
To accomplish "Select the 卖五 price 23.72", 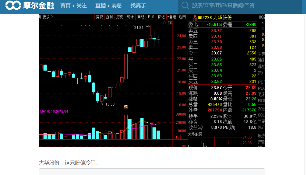I will tap(216, 31).
